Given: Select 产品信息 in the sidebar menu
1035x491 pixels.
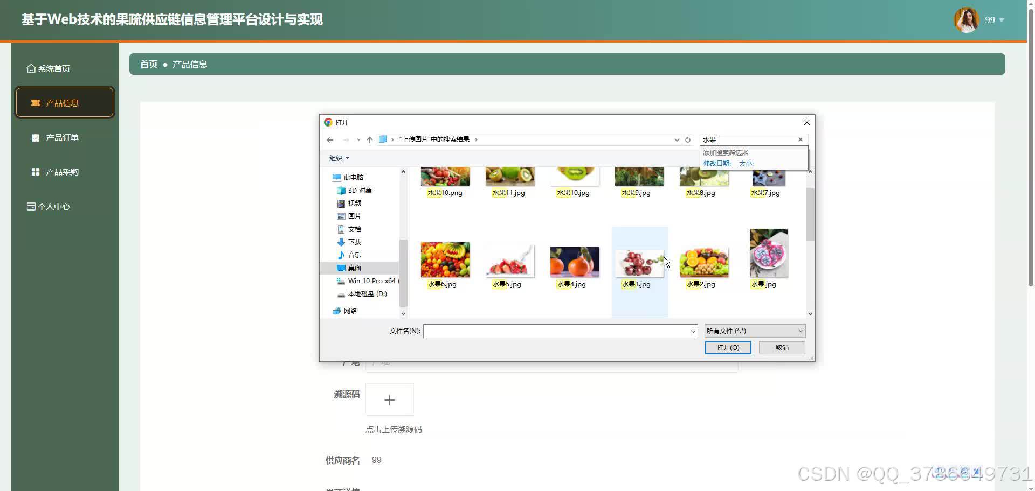Looking at the screenshot, I should [64, 102].
